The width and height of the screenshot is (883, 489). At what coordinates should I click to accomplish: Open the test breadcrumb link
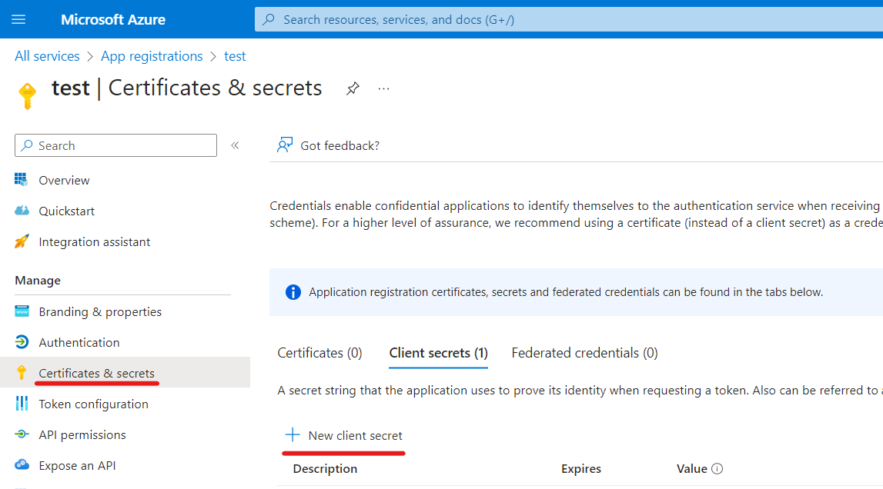coord(235,56)
